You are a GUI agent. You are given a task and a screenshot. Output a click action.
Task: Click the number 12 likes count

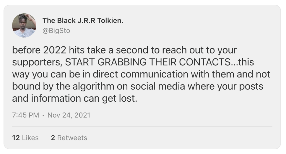(x=16, y=138)
